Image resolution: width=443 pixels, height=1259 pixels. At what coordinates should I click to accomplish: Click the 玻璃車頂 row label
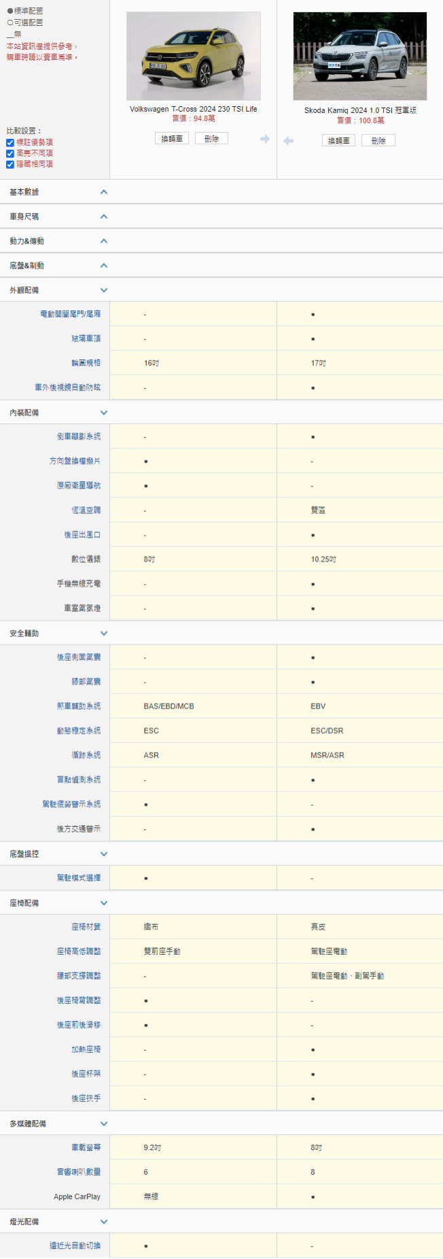[86, 338]
